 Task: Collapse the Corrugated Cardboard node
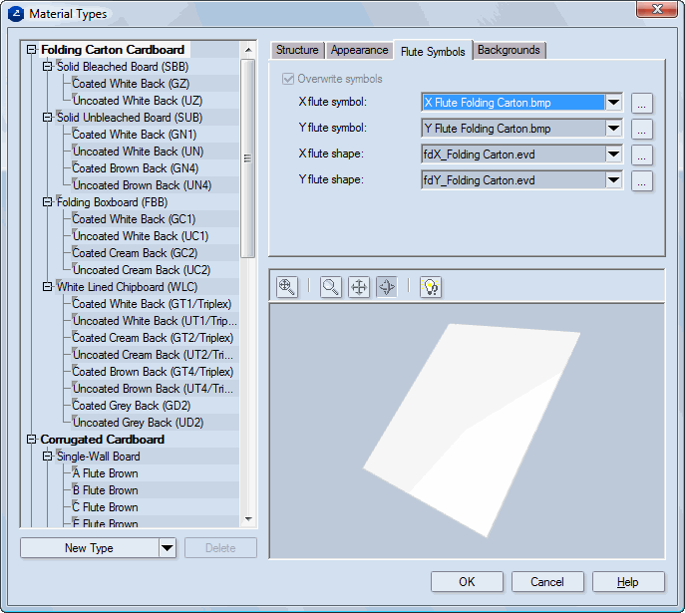(32, 440)
